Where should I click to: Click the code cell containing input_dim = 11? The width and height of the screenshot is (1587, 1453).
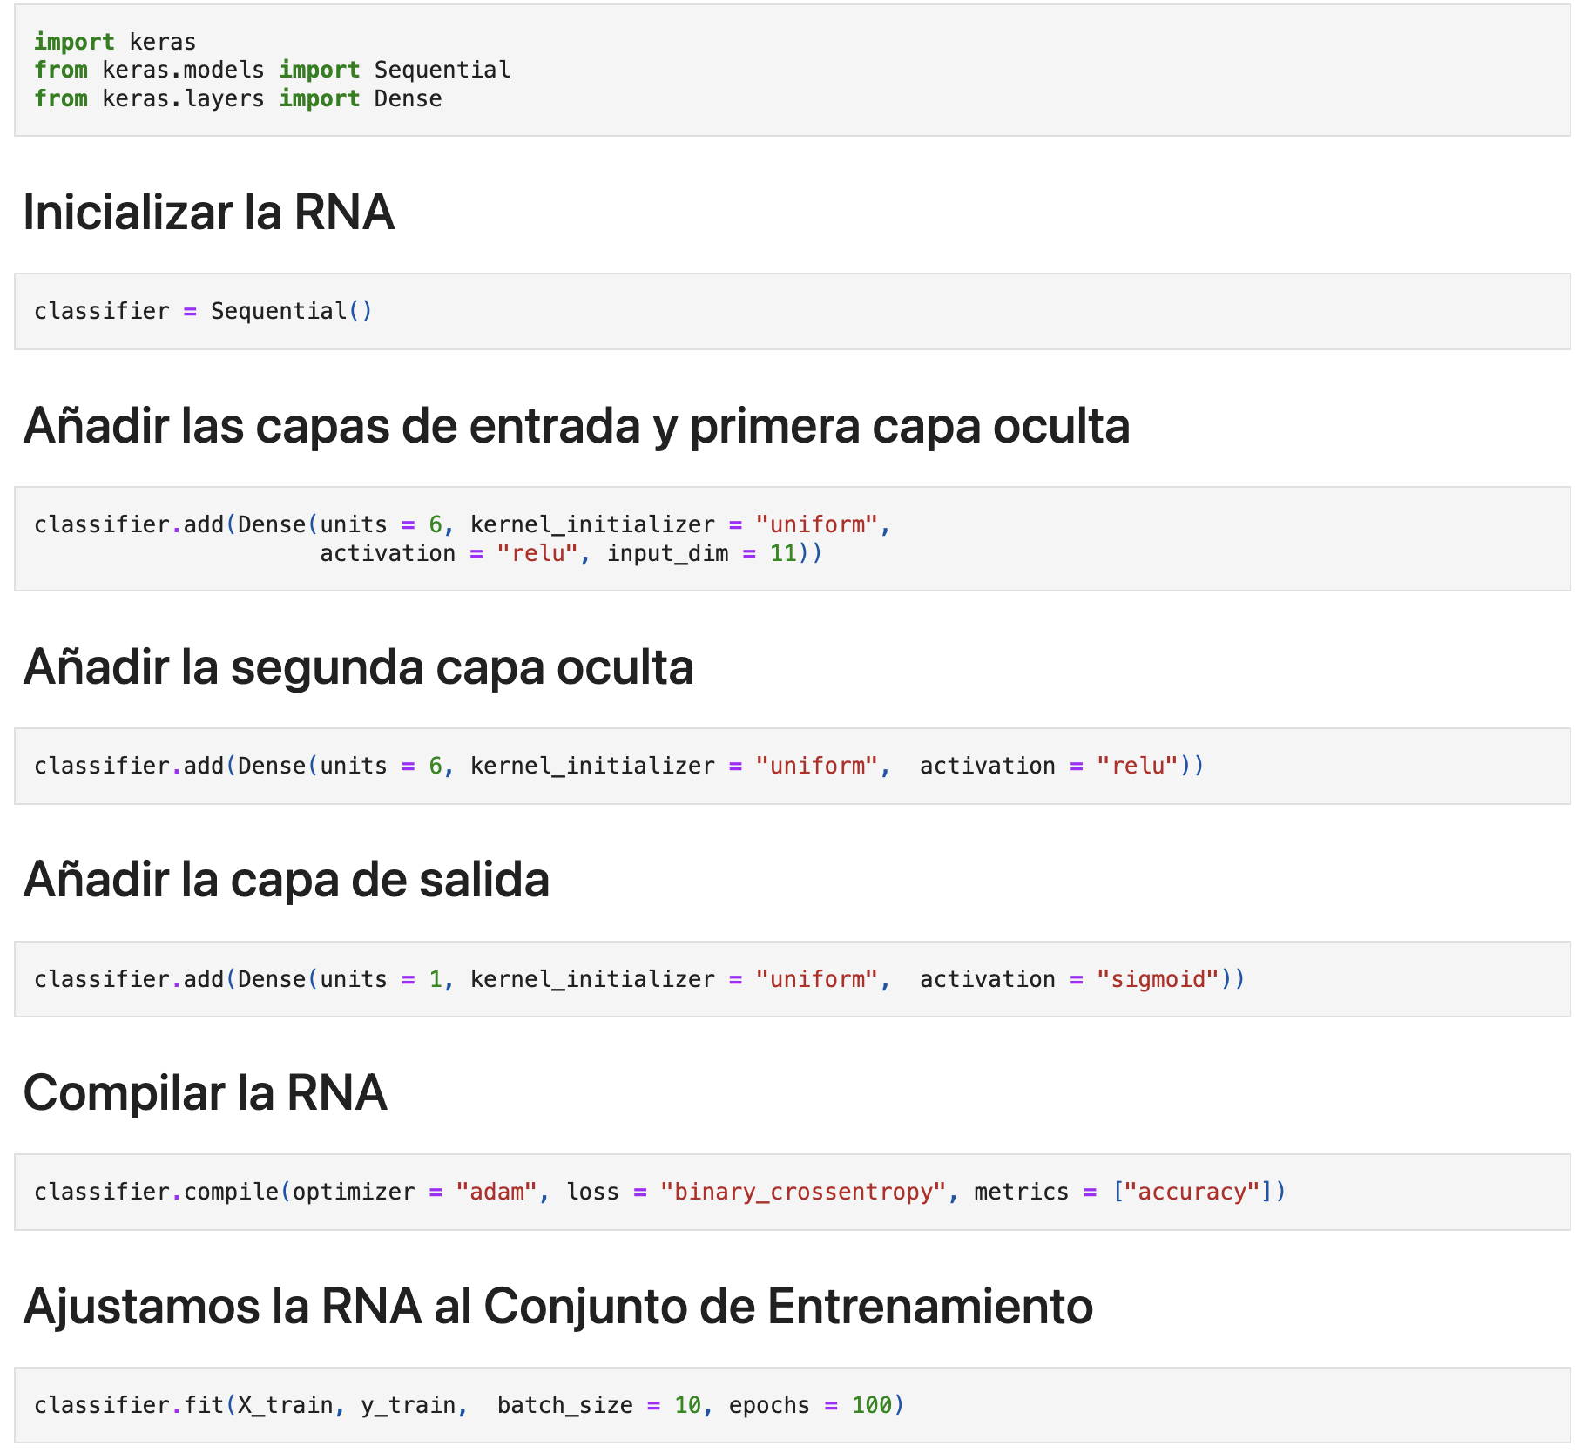point(793,539)
